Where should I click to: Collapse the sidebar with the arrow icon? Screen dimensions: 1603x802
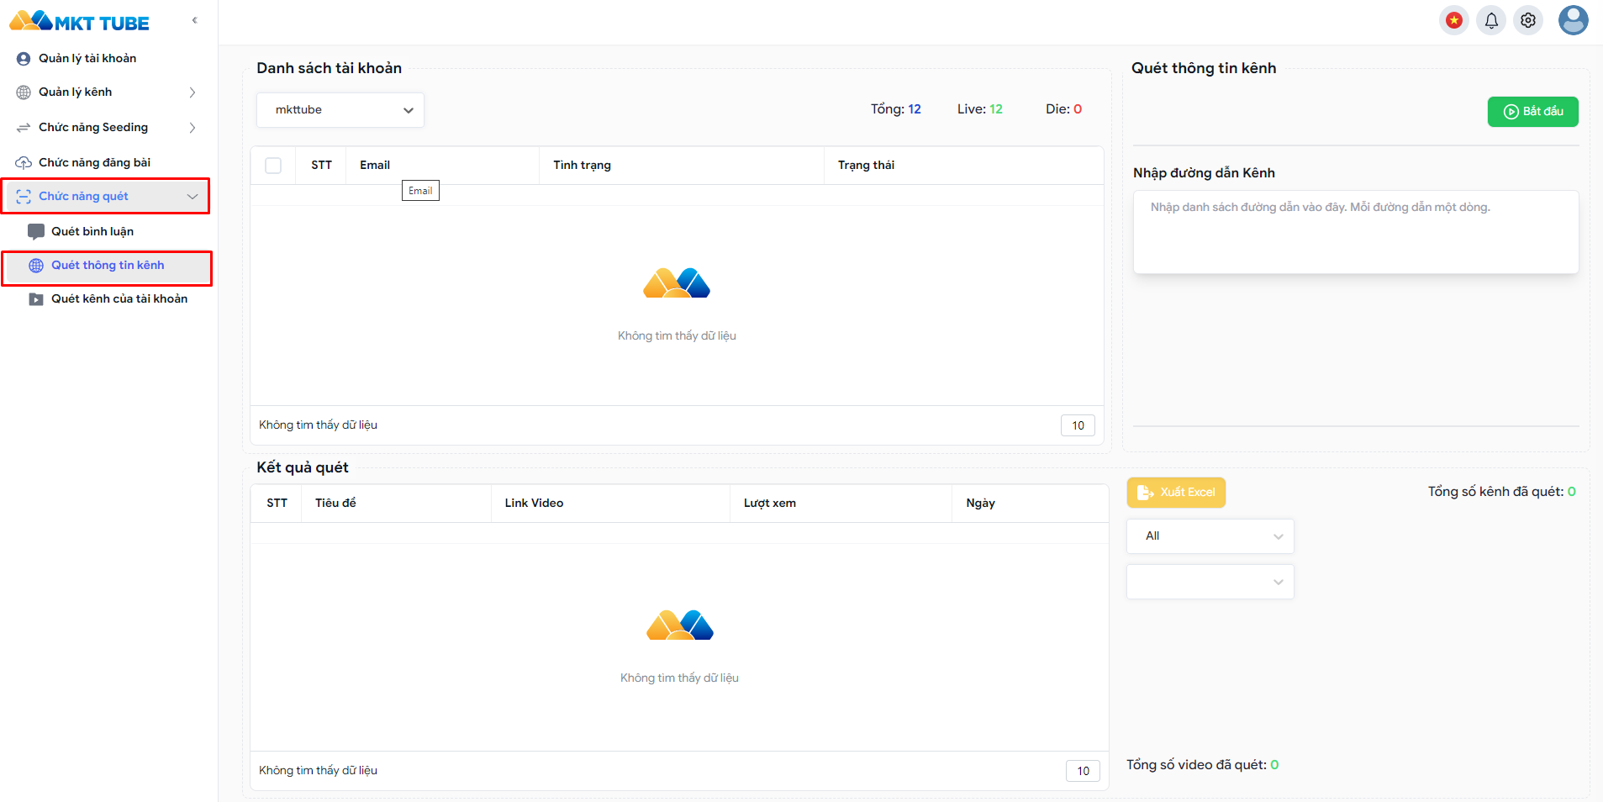[194, 20]
